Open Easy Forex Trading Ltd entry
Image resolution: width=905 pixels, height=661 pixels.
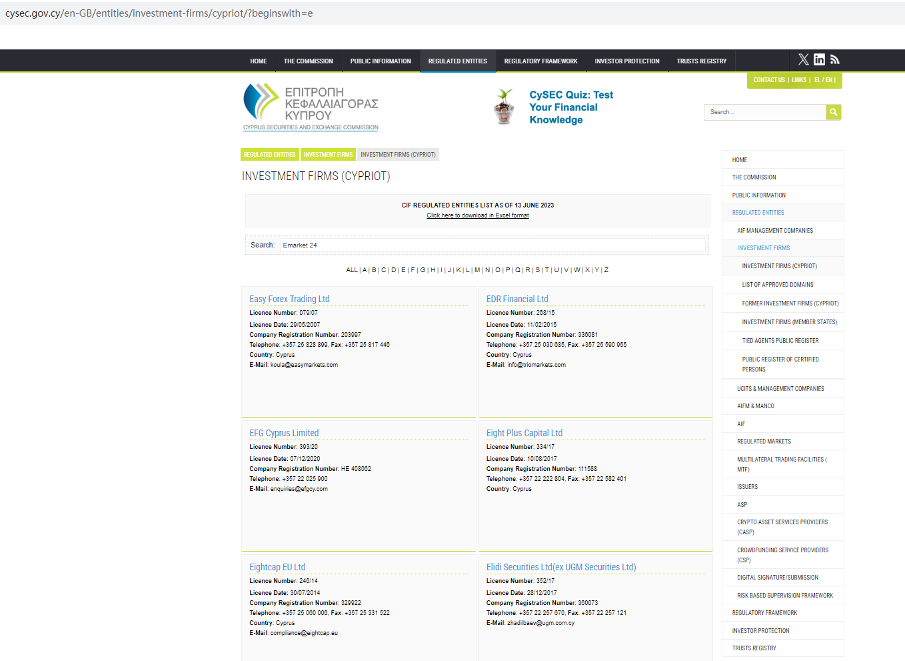[x=289, y=299]
